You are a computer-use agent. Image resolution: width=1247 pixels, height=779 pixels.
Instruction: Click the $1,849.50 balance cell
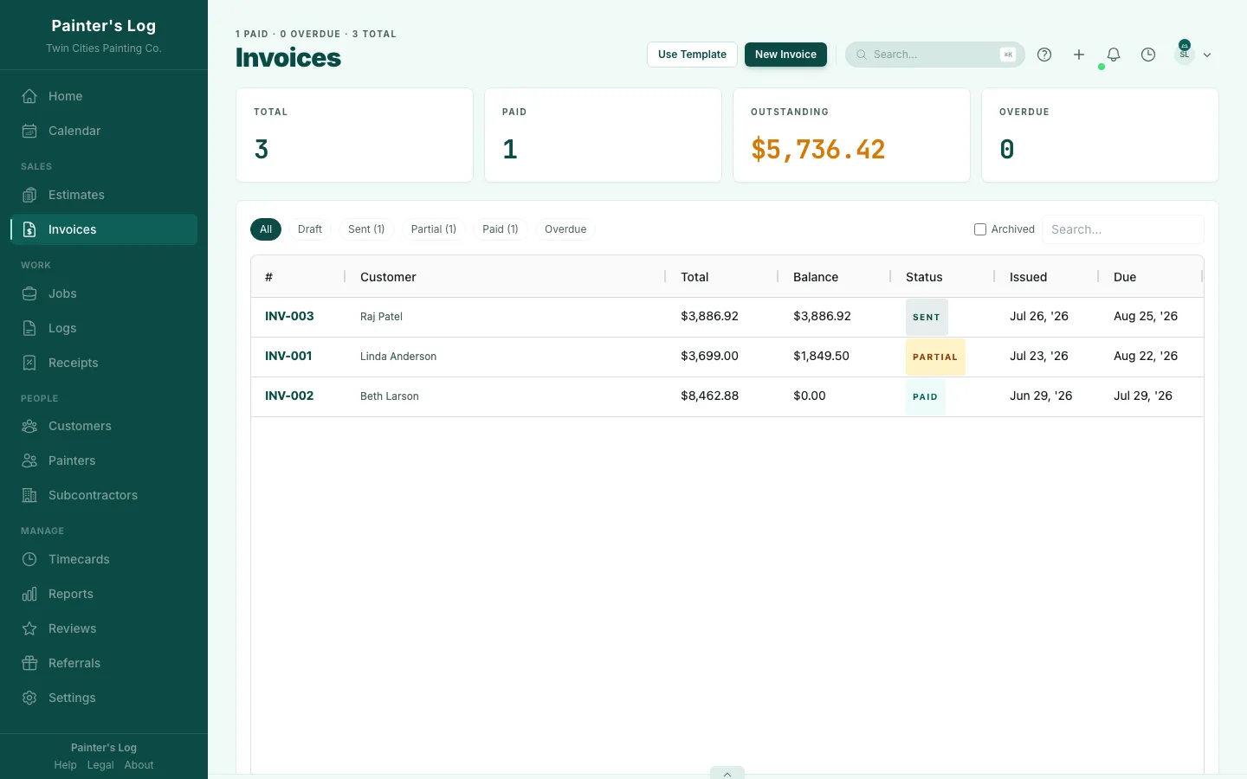click(821, 357)
